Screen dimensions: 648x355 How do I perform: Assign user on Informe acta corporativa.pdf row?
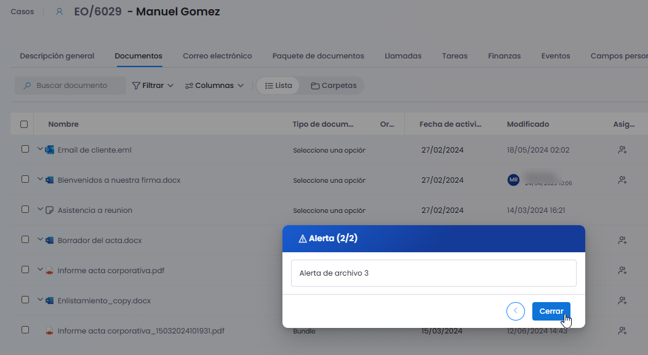622,270
